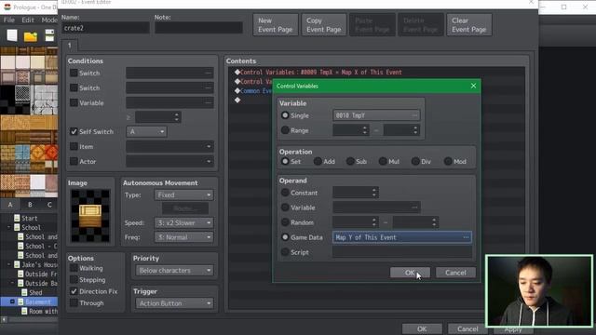The image size is (596, 335).
Task: Select event page tab 1
Action: [70, 46]
